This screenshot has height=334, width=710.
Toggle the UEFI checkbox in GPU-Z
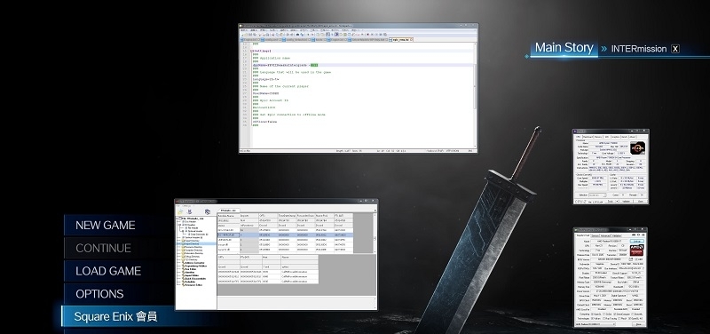[x=636, y=259]
